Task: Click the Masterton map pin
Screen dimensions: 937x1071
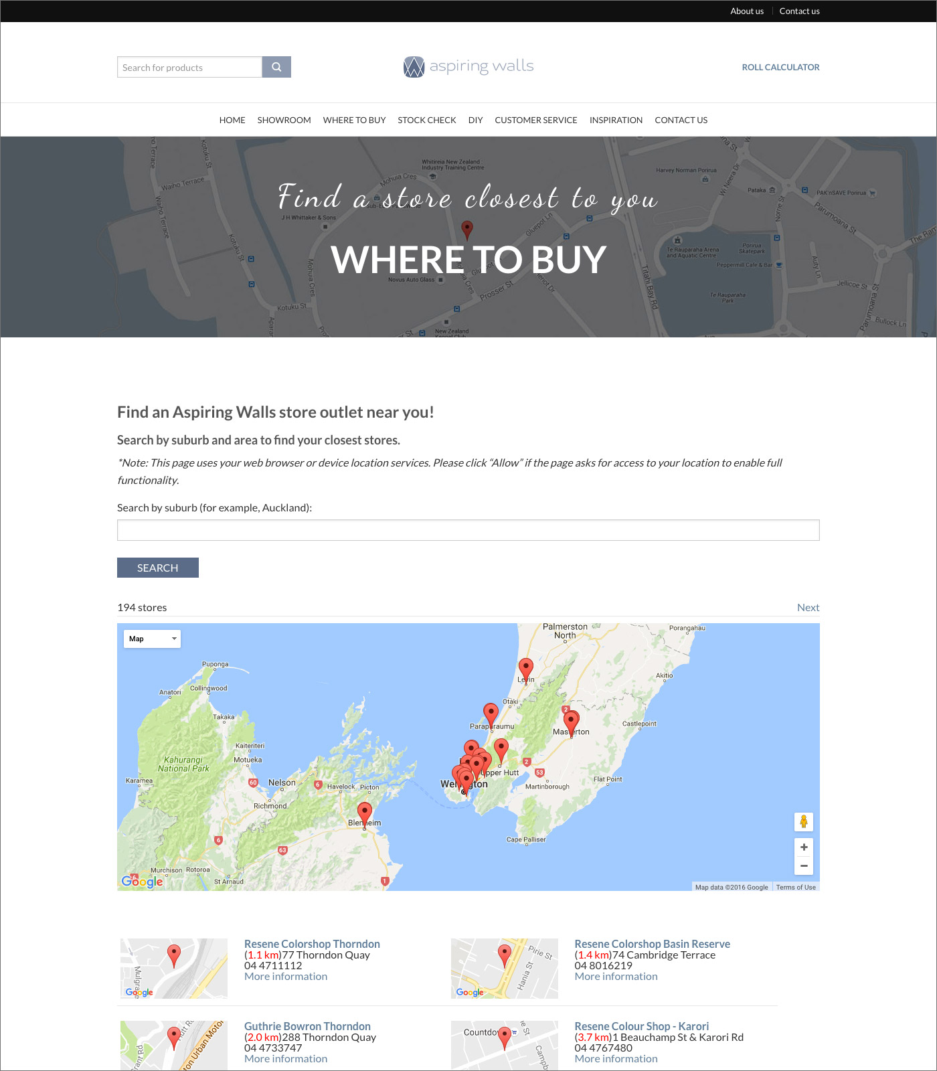Action: point(571,724)
